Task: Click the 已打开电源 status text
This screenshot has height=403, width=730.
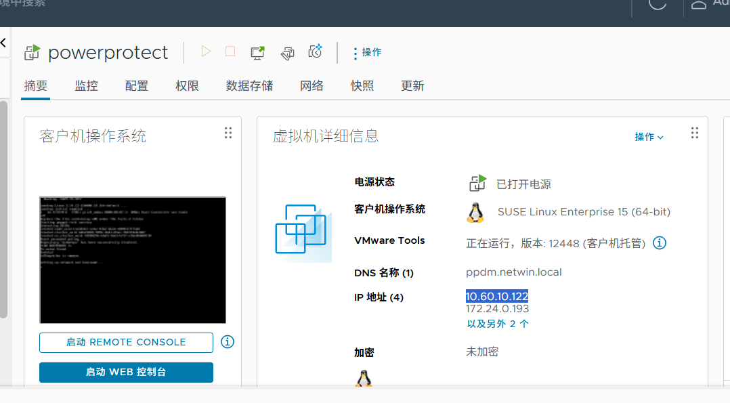Action: (523, 184)
